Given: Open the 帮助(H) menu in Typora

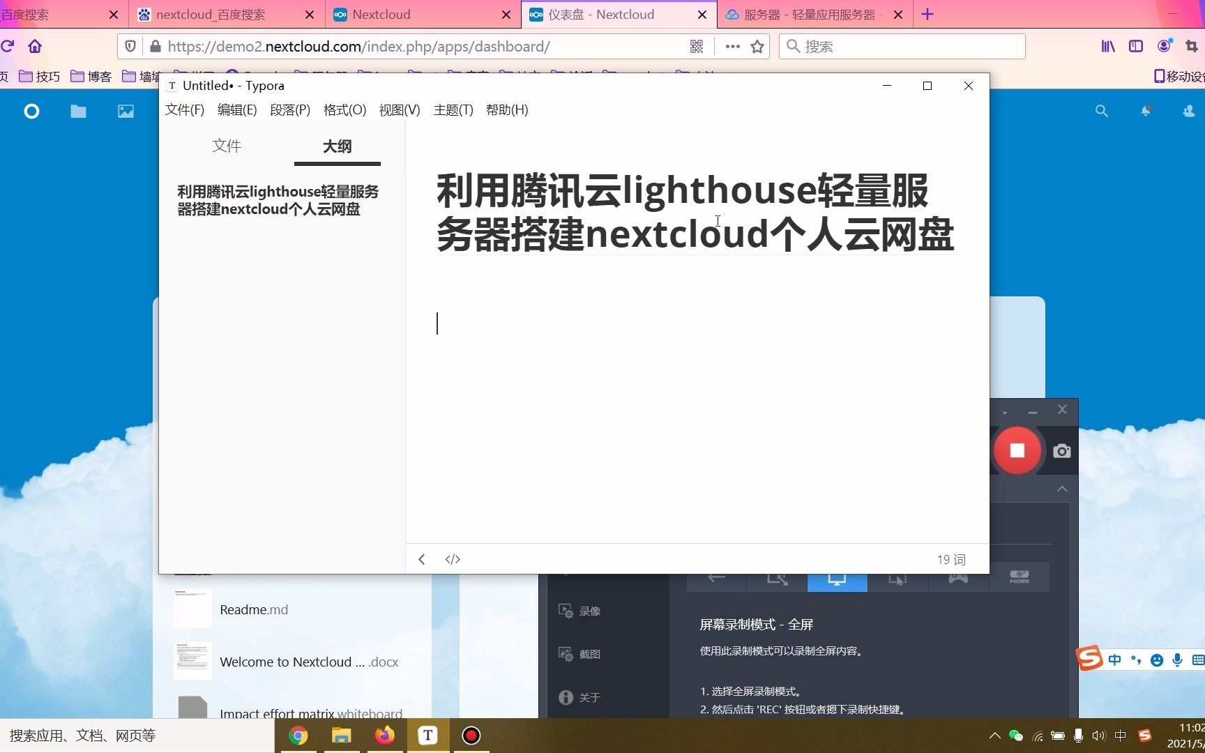Looking at the screenshot, I should click(x=507, y=110).
